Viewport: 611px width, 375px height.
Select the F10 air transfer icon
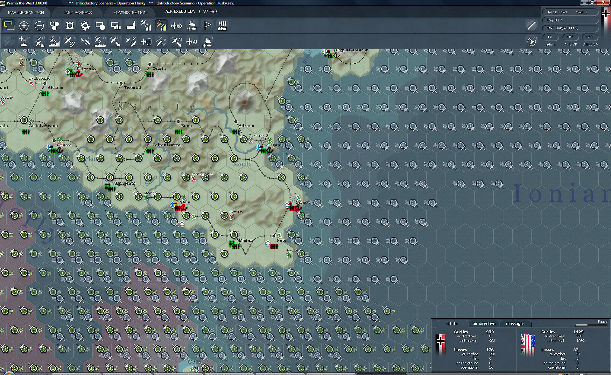116,41
